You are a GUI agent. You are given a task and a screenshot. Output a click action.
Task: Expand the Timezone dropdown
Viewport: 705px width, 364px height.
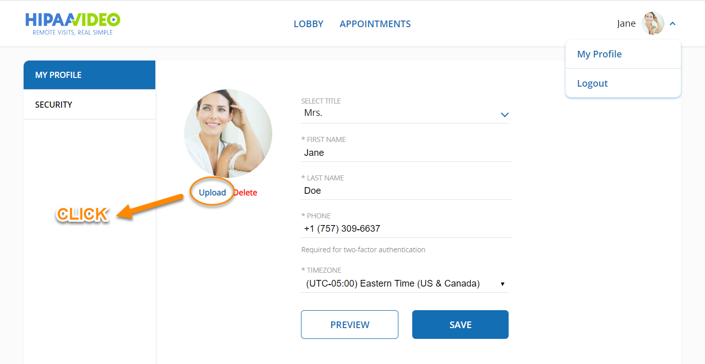(405, 284)
